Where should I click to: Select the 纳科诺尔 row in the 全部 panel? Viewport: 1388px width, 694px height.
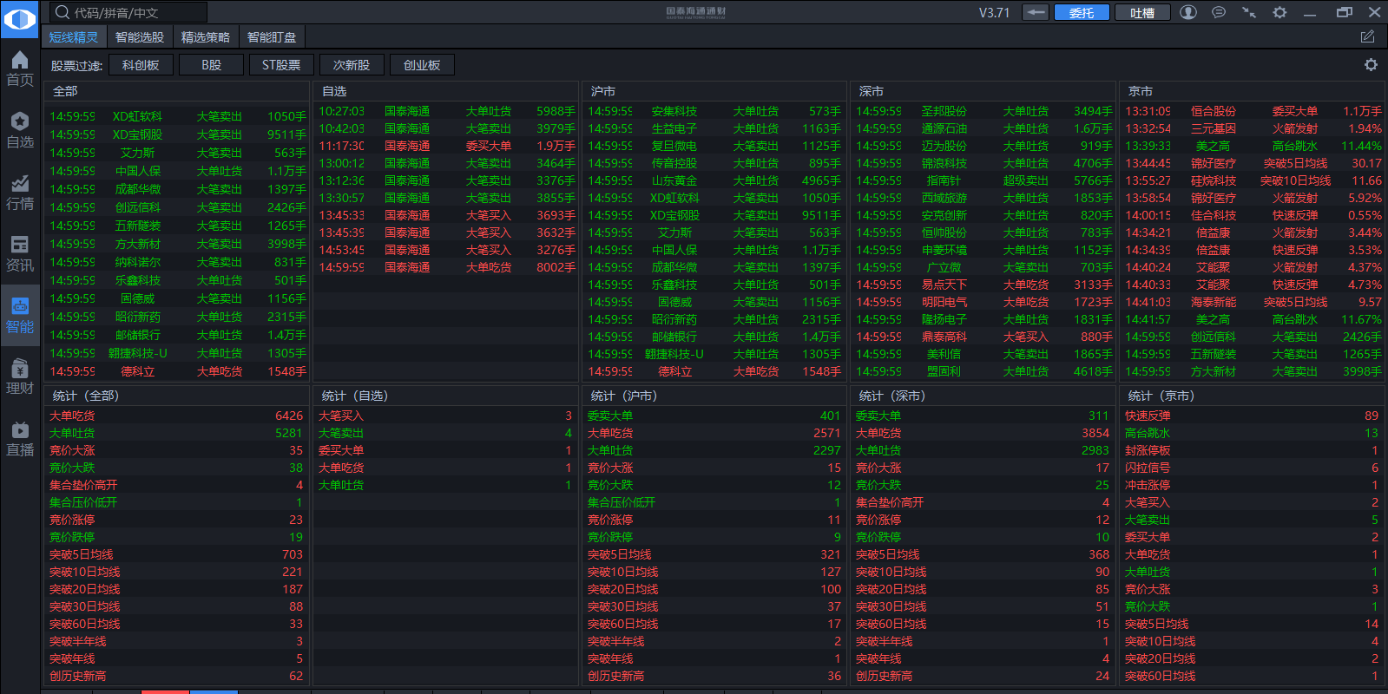pyautogui.click(x=177, y=262)
